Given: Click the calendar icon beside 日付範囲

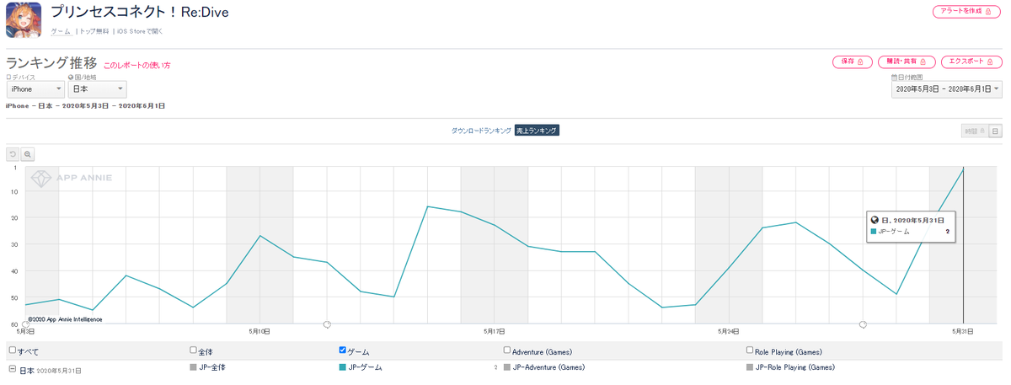Looking at the screenshot, I should (x=894, y=77).
